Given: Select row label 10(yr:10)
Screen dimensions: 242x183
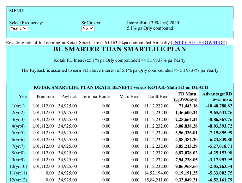Looking at the screenshot, I should 18,167.
